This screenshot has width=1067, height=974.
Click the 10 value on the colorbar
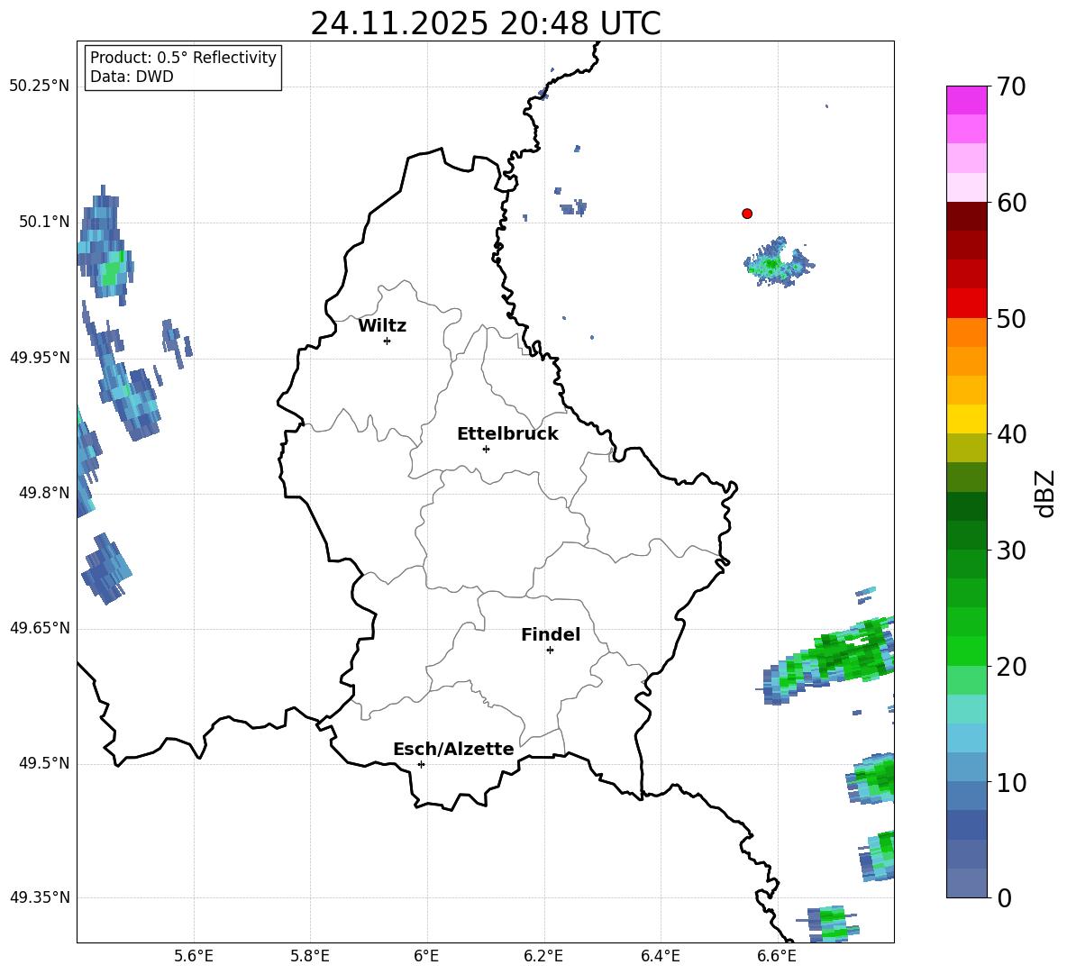[1010, 782]
